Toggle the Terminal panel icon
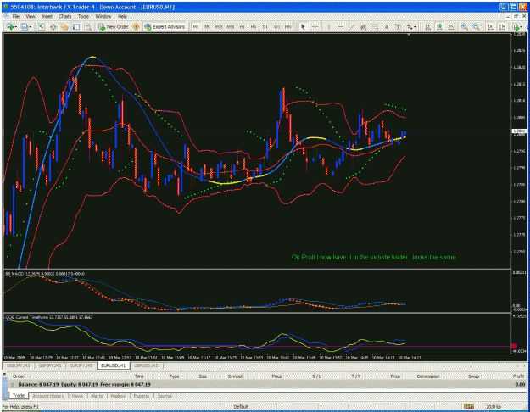 pos(76,26)
